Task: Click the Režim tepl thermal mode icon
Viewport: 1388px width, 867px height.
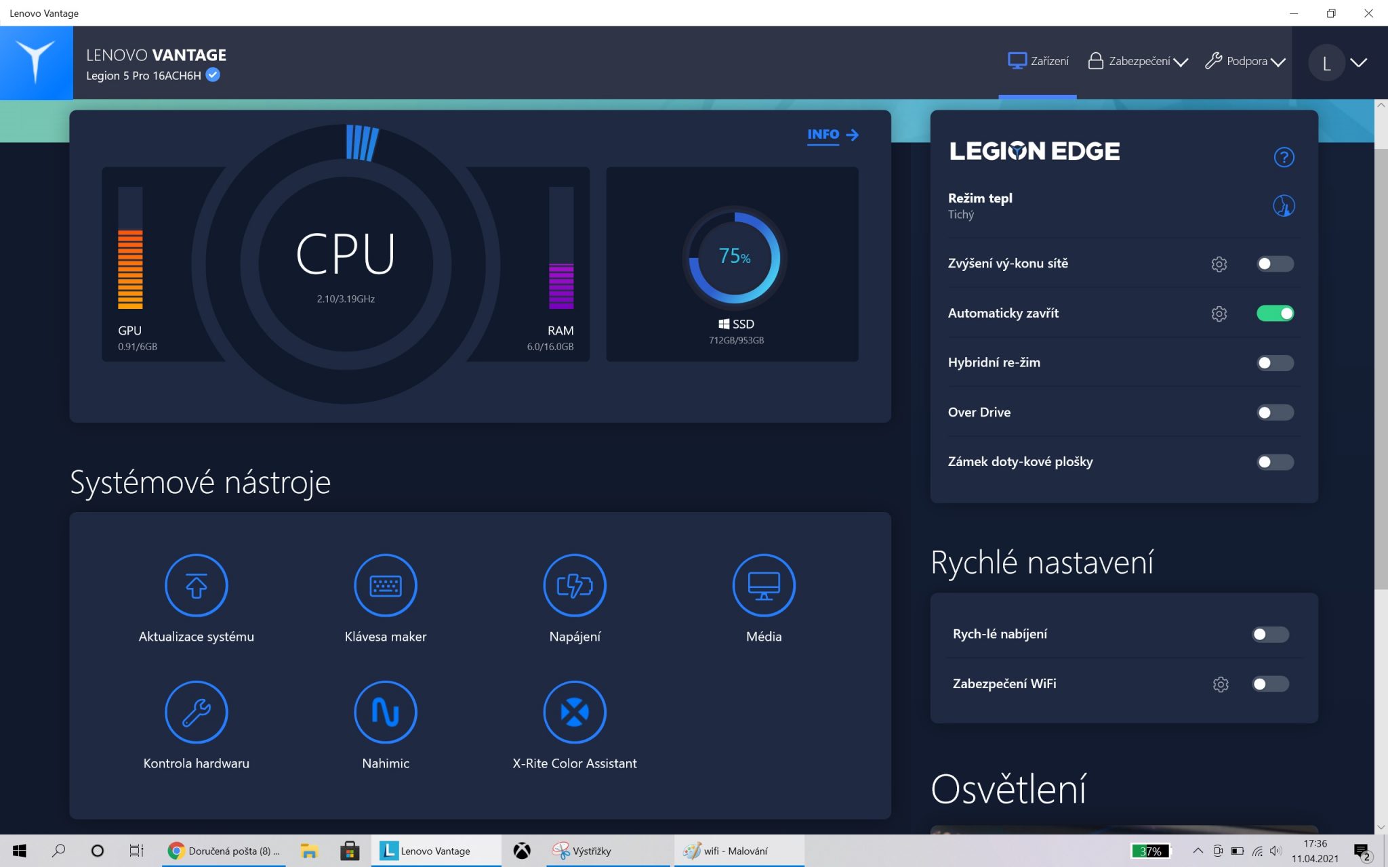Action: click(1284, 206)
